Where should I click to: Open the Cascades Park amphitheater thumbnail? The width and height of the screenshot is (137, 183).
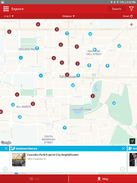tap(19, 160)
